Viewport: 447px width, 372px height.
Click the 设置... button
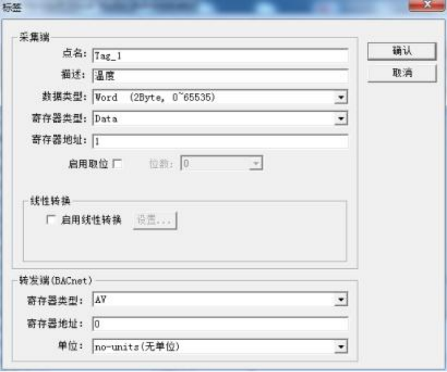[x=155, y=220]
